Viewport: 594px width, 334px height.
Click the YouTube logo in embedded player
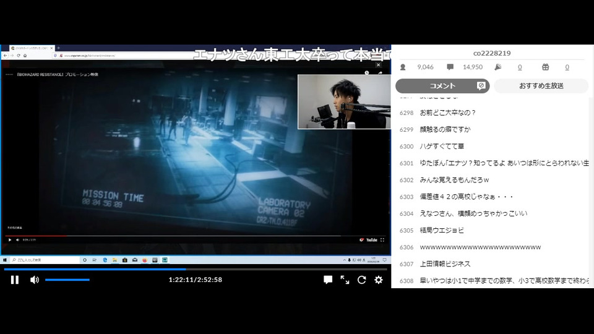click(x=372, y=240)
